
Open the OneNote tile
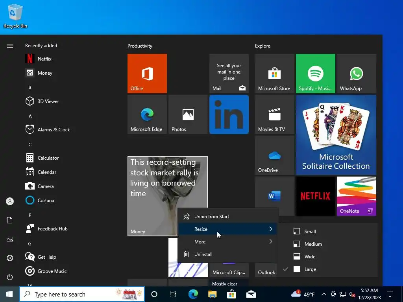357,196
